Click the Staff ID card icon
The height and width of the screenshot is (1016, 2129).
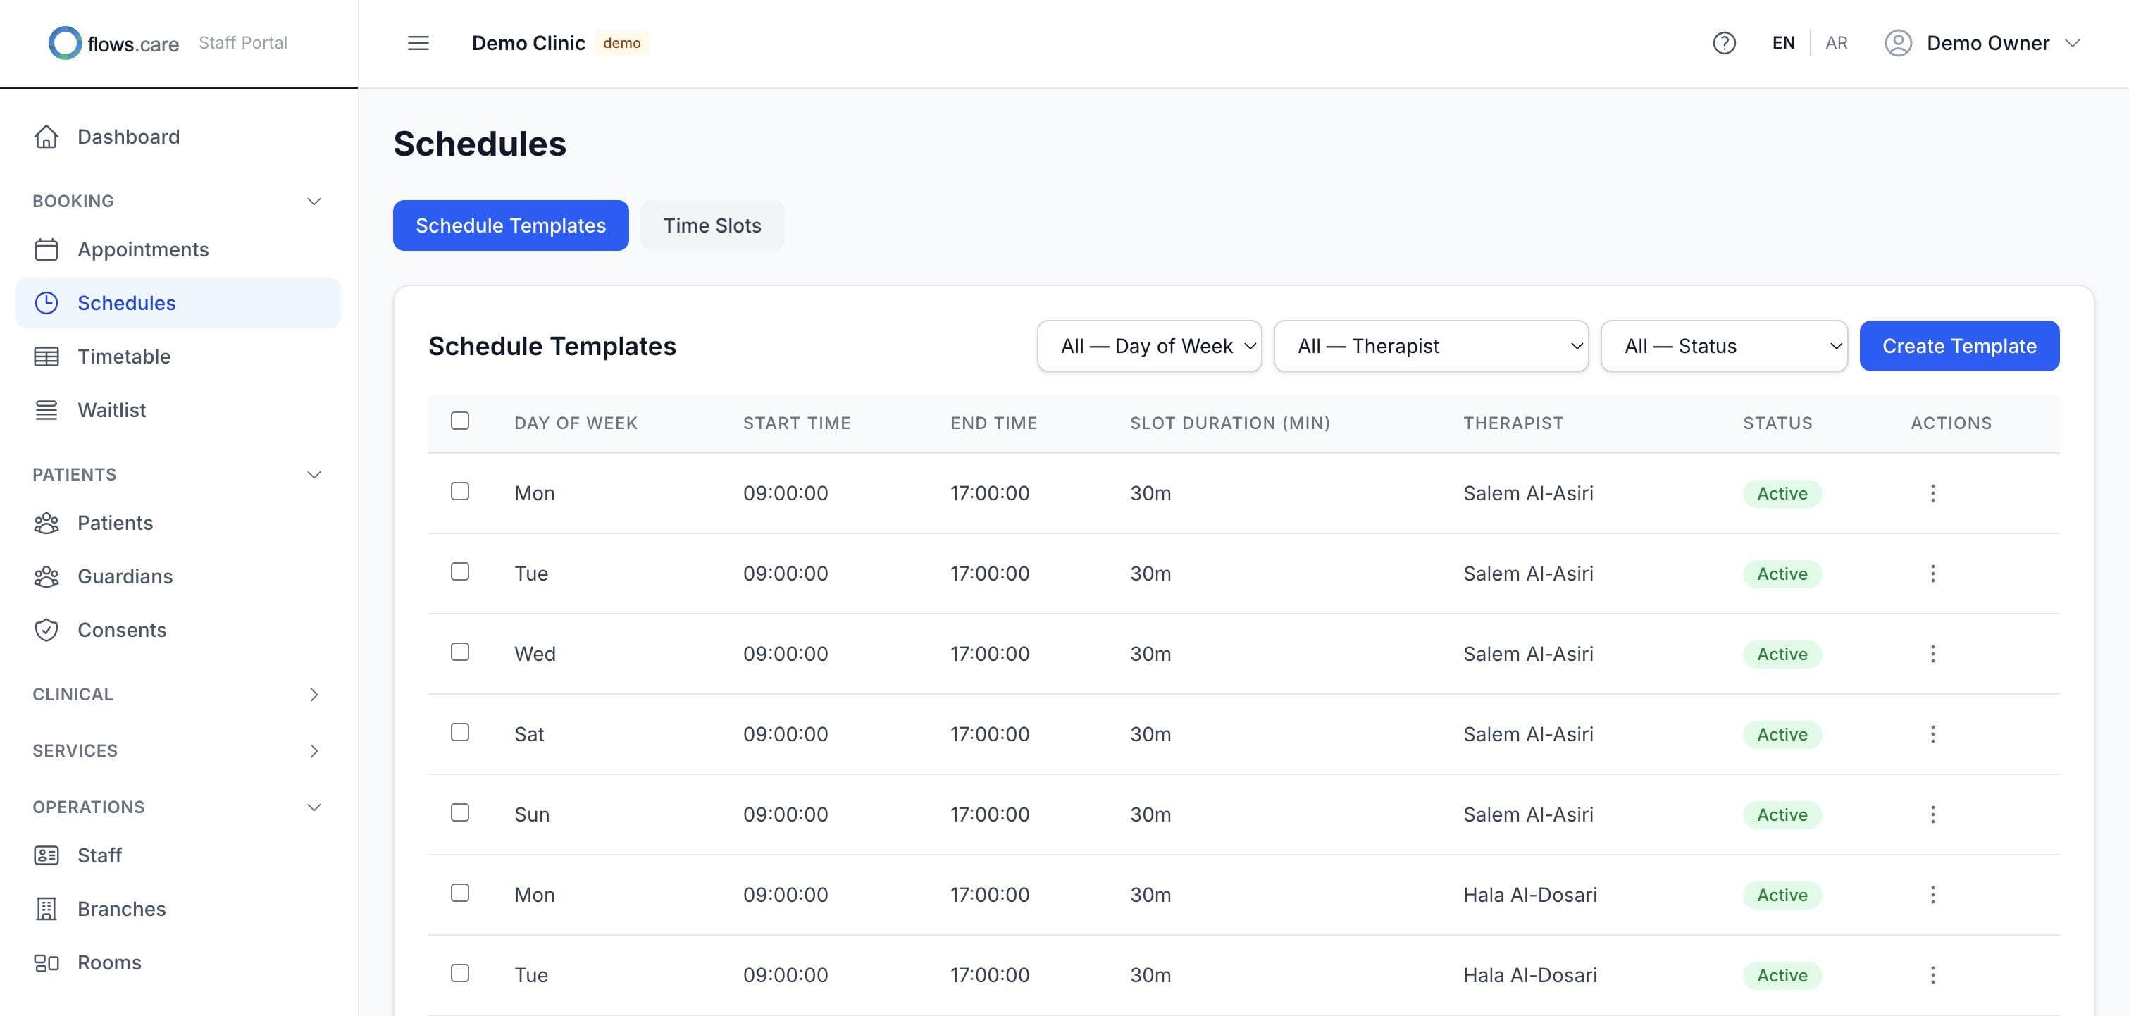pos(46,855)
